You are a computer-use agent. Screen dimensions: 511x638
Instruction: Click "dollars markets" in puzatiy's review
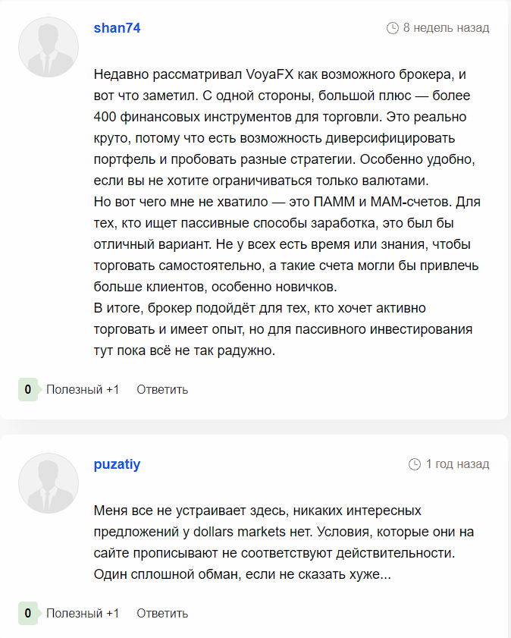240,532
